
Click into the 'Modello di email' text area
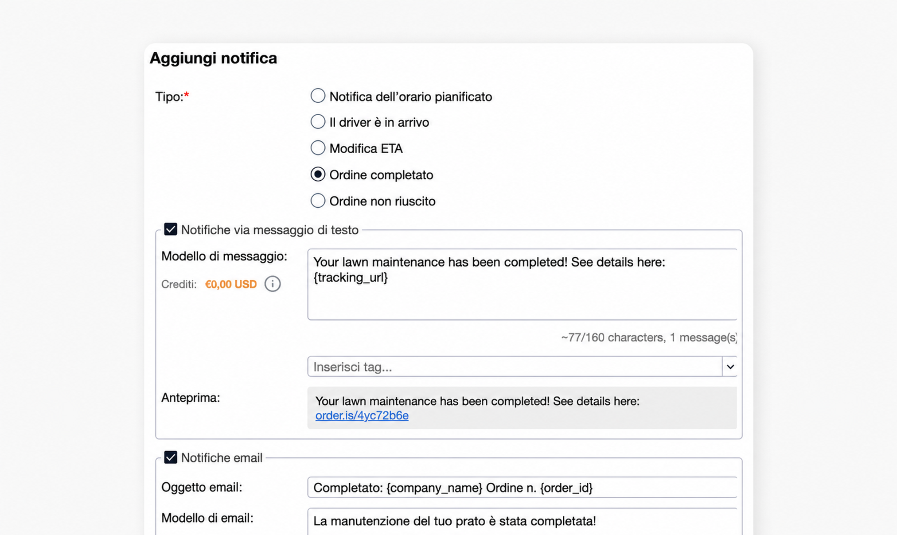click(x=522, y=522)
